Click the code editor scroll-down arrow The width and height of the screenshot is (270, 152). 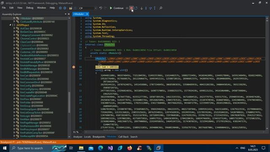[267, 128]
